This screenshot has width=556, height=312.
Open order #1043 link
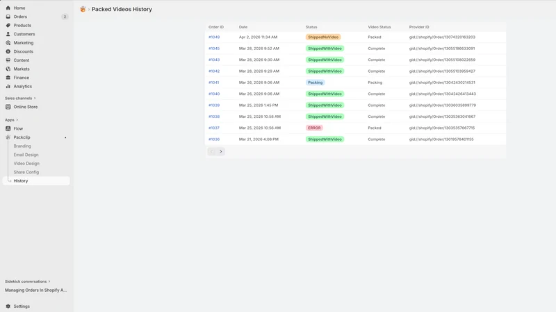click(214, 60)
